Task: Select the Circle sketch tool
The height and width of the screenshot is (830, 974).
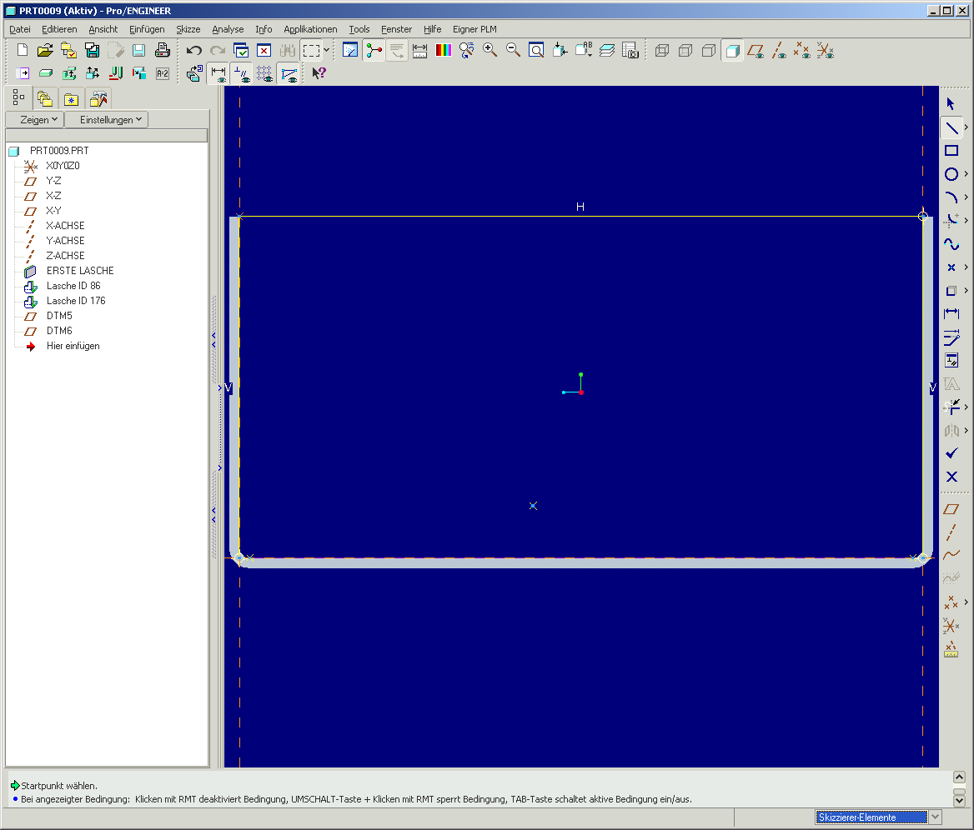Action: pyautogui.click(x=951, y=174)
